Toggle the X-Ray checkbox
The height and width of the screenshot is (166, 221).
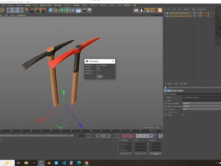tap(183, 115)
